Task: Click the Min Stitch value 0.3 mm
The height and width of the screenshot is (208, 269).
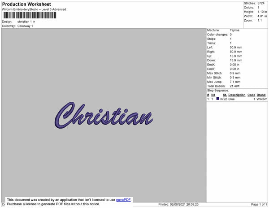Action: coord(235,78)
